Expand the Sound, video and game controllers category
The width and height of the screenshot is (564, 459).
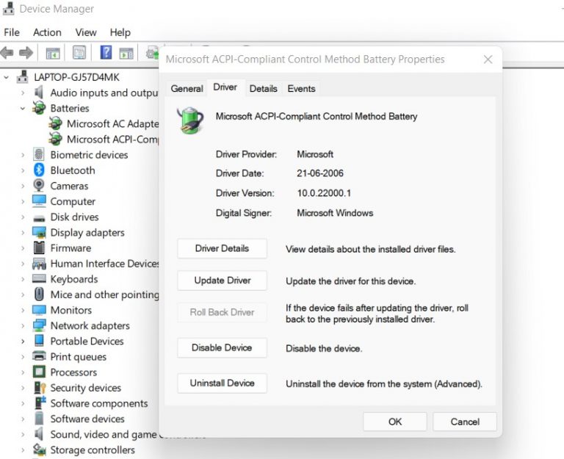coord(23,435)
